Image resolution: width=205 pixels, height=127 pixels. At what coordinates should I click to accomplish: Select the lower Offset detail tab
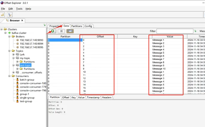pyautogui.click(x=66, y=97)
